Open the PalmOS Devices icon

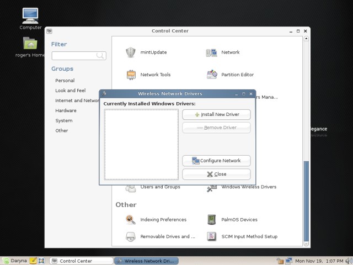(211, 220)
